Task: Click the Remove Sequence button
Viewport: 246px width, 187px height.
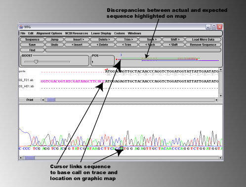Action: [x=203, y=45]
